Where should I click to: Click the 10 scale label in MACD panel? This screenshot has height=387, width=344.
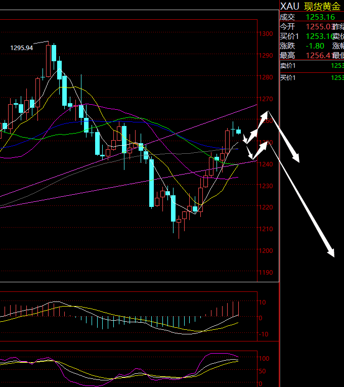263,303
